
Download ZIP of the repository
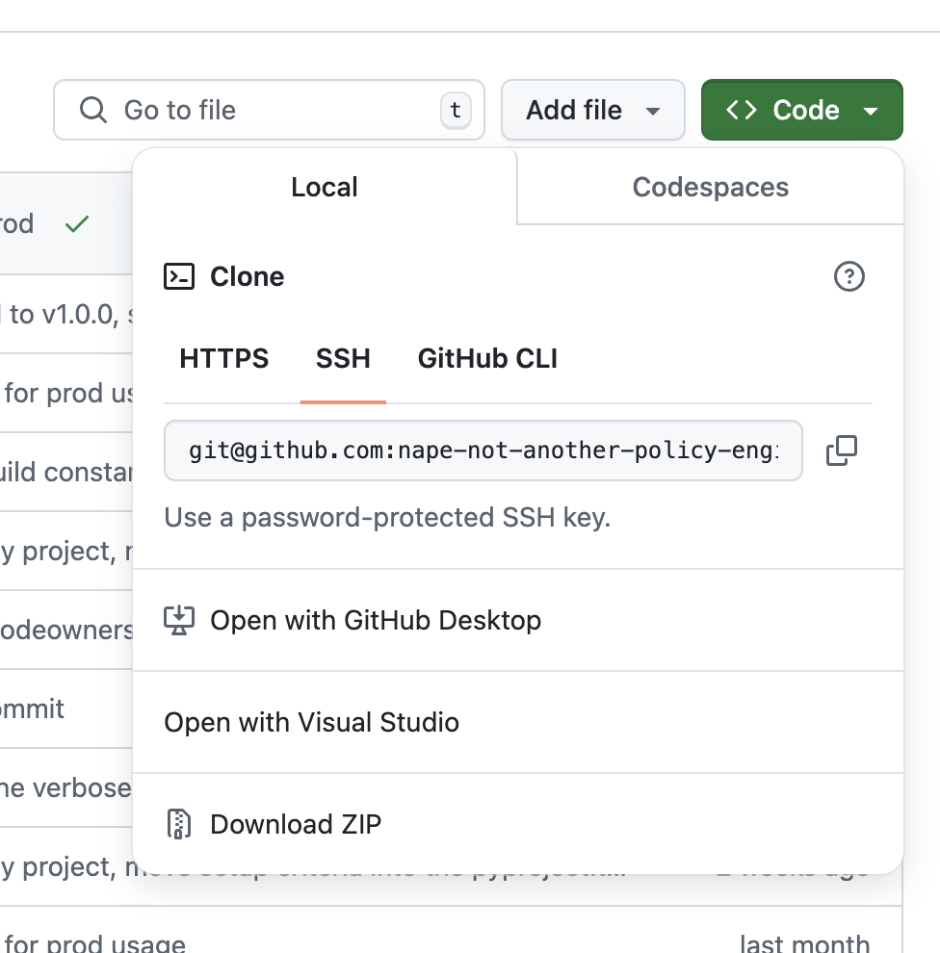[518, 824]
